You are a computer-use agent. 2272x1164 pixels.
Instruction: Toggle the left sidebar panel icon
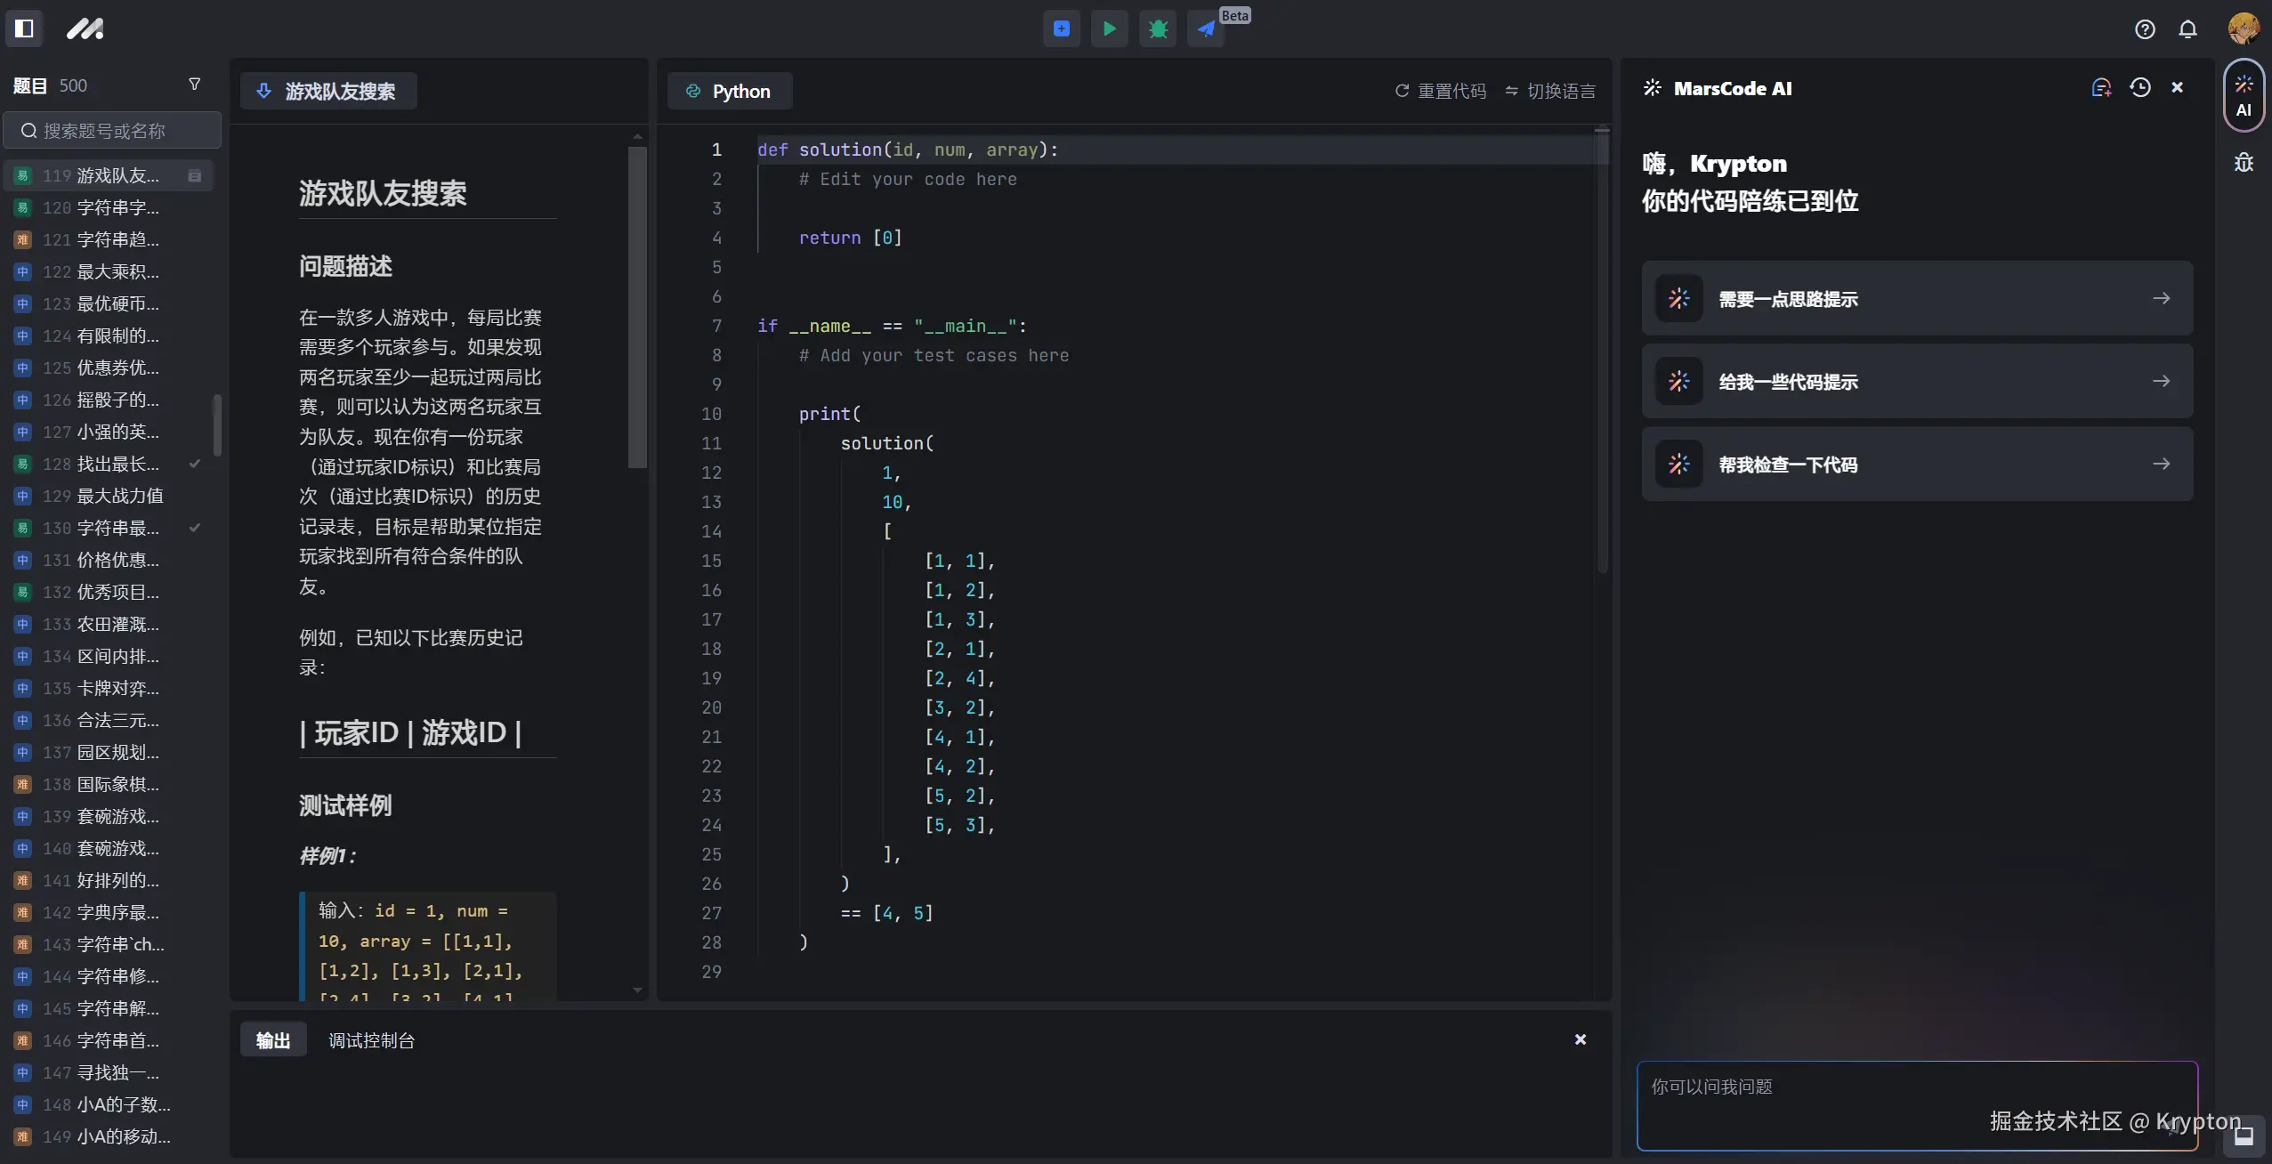coord(25,28)
